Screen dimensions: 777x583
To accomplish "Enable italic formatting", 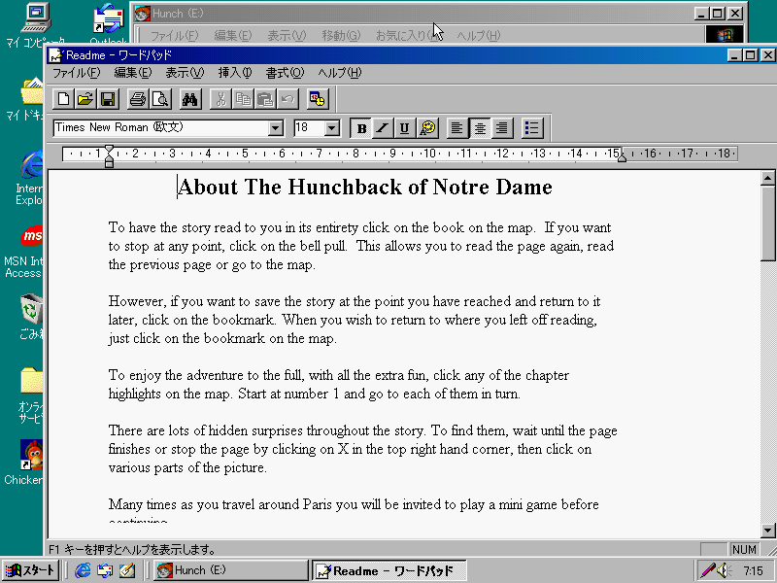I will (x=383, y=127).
